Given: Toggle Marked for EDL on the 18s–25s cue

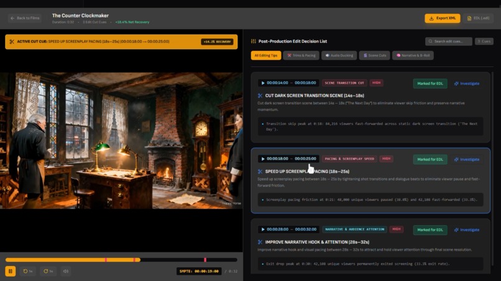Looking at the screenshot, I should [430, 159].
